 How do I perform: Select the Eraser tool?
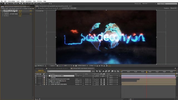click(x=34, y=4)
